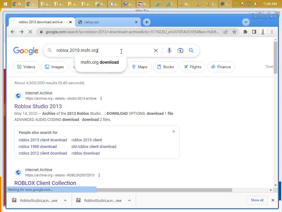
Task: Search roblox 2012 client download
Action: click(43, 153)
